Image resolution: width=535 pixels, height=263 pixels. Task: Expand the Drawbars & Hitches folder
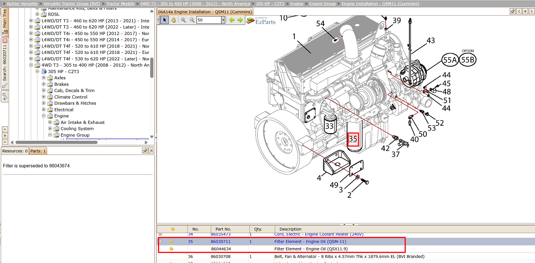point(44,103)
